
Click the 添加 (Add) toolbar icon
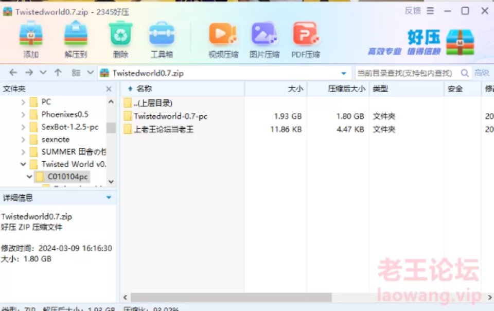(x=31, y=39)
